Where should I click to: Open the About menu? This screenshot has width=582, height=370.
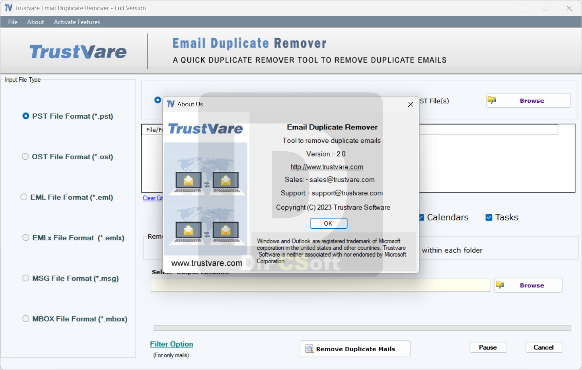pos(35,22)
